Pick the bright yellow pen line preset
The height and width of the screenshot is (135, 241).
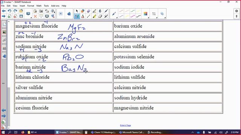[x=127, y=16]
